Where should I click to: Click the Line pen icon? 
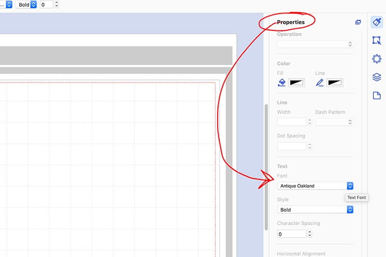pyautogui.click(x=320, y=83)
